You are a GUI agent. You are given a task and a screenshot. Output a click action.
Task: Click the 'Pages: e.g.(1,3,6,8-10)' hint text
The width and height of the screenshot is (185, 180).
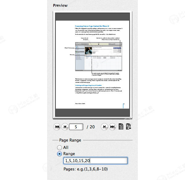[85, 169]
